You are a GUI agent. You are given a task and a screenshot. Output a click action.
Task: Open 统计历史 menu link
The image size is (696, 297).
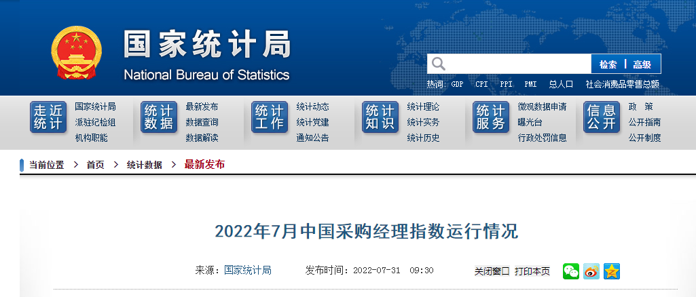tap(424, 138)
